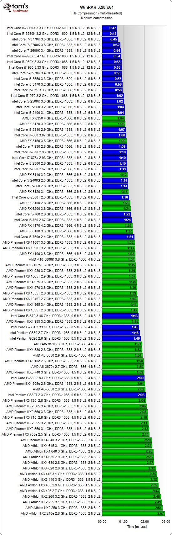The width and height of the screenshot is (172, 535).
Task: Click the AMD Athlon II X4 645 label
Action: point(62,446)
